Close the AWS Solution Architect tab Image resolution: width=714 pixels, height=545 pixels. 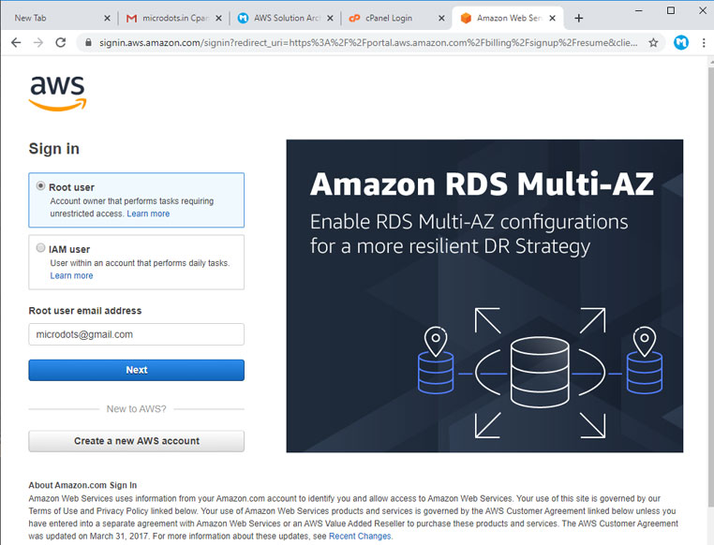pyautogui.click(x=330, y=18)
